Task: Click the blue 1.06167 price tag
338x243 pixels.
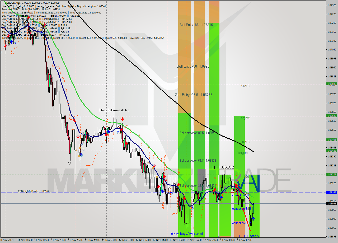Action: click(x=332, y=193)
